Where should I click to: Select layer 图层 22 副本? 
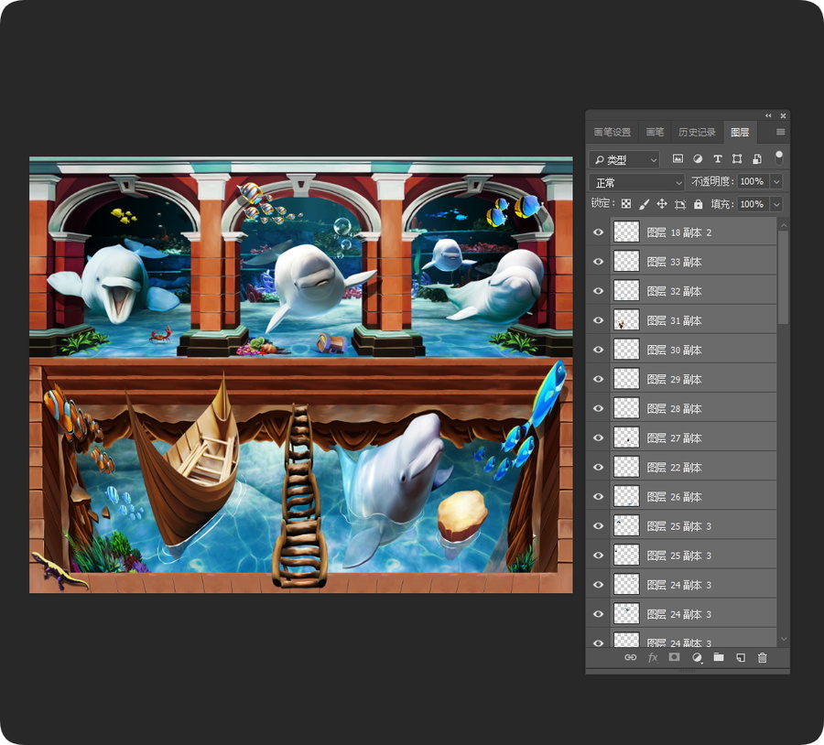click(693, 468)
